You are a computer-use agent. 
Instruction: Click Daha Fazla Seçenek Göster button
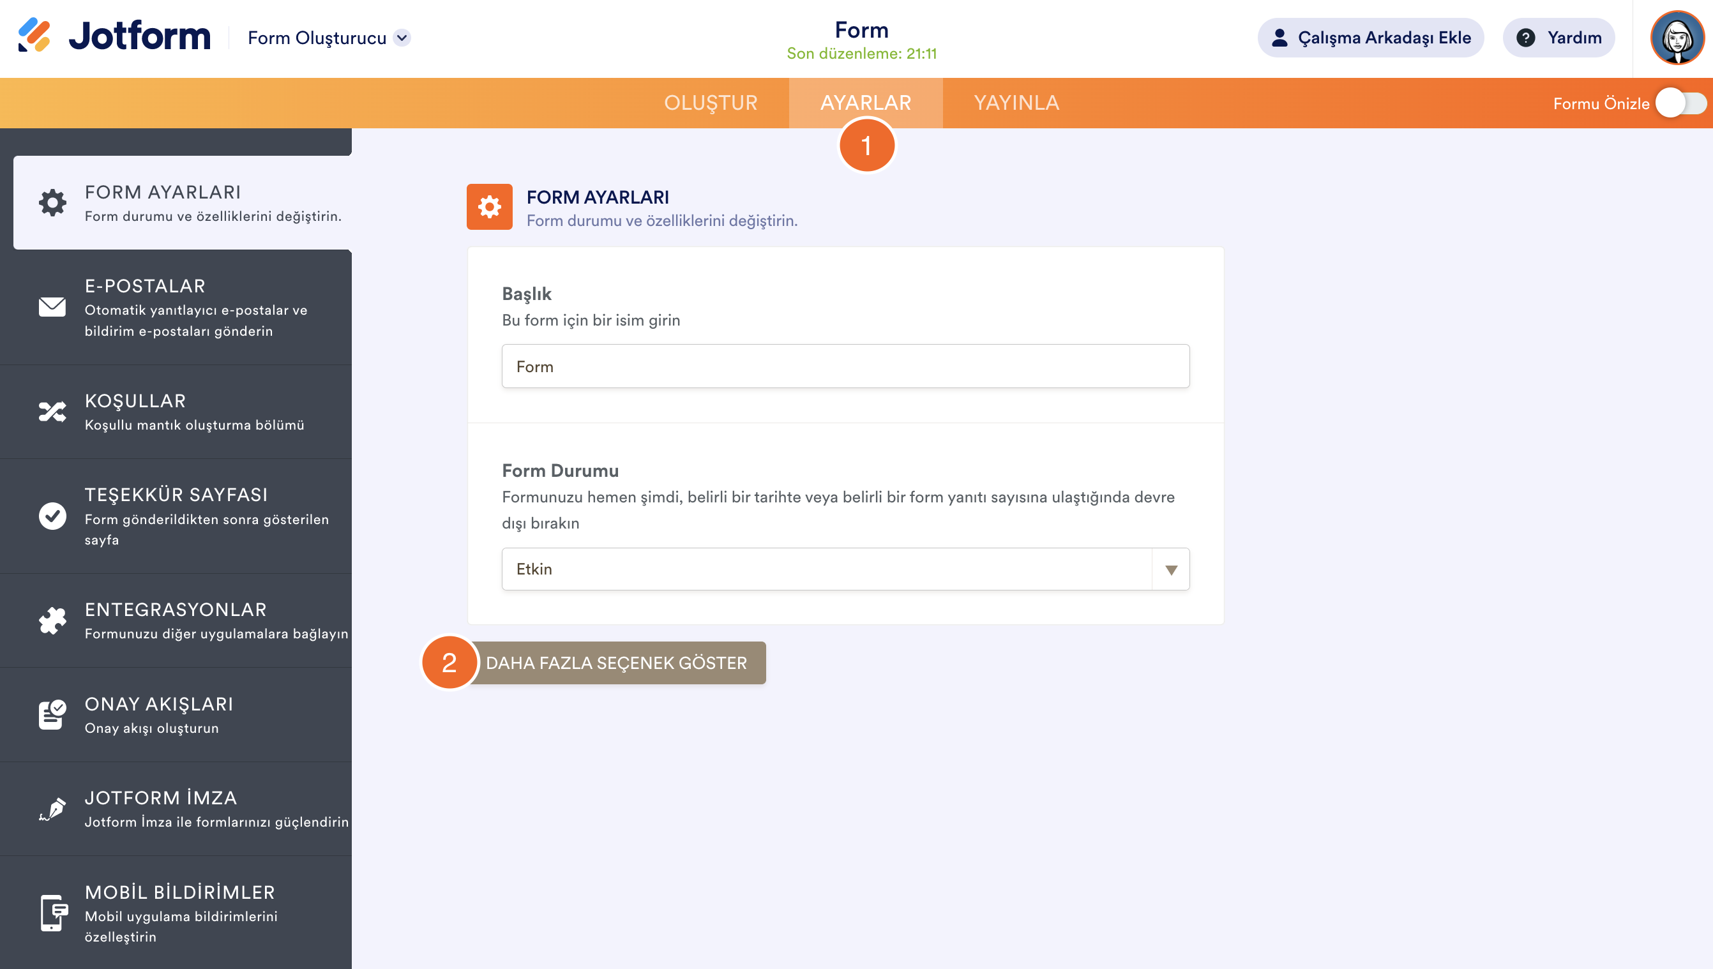click(x=616, y=663)
